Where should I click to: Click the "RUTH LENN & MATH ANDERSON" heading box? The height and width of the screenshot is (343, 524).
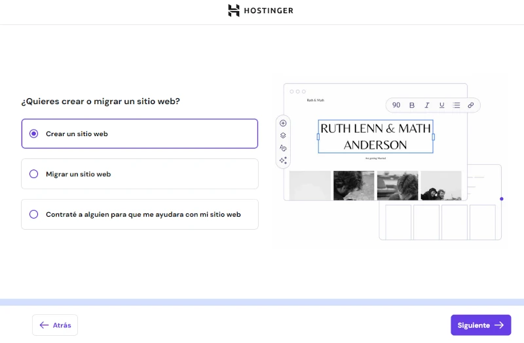(x=375, y=136)
